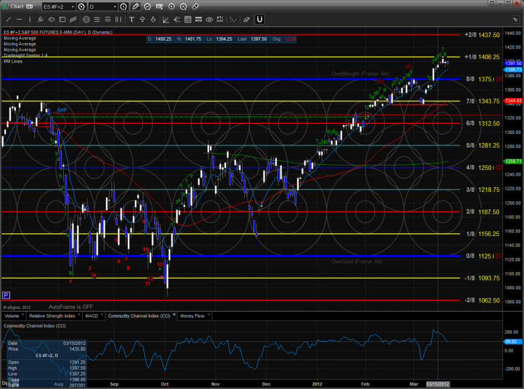Select the rectangle drawing tool
524x389 pixels.
(x=62, y=19)
